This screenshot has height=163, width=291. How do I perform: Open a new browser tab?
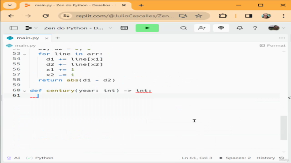point(141,5)
